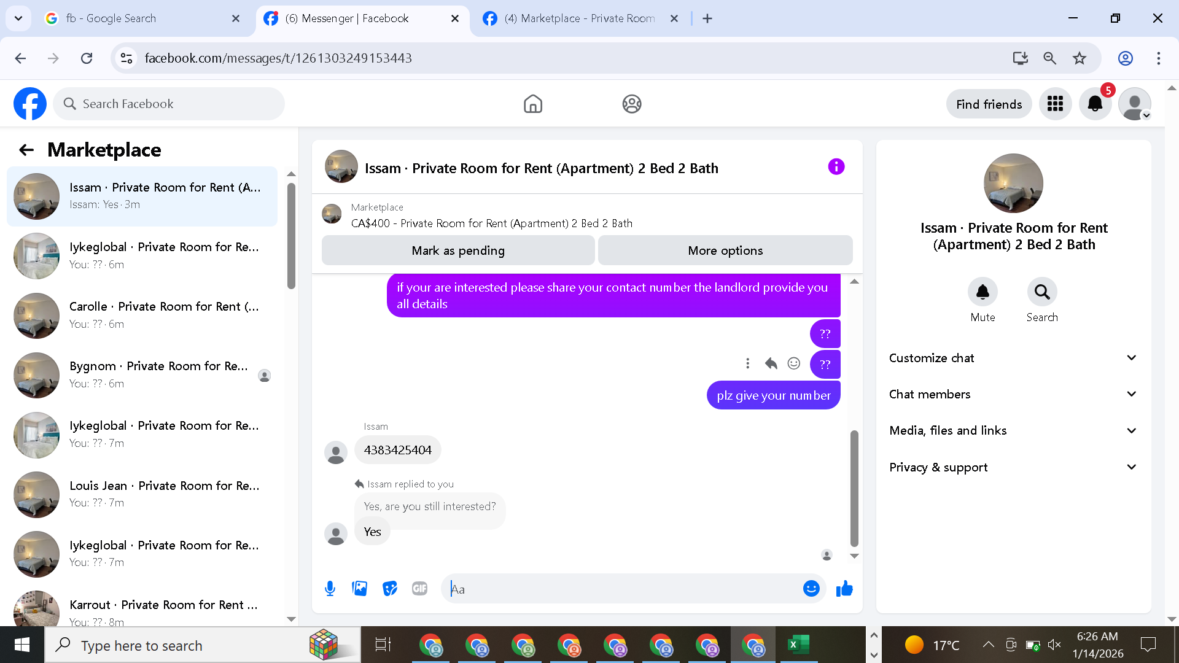
Task: Send a thumbs-up like
Action: [x=844, y=589]
